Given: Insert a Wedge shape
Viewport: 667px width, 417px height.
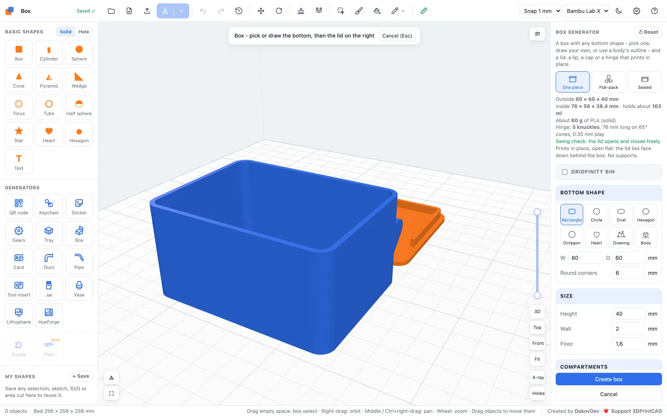Looking at the screenshot, I should pos(79,80).
